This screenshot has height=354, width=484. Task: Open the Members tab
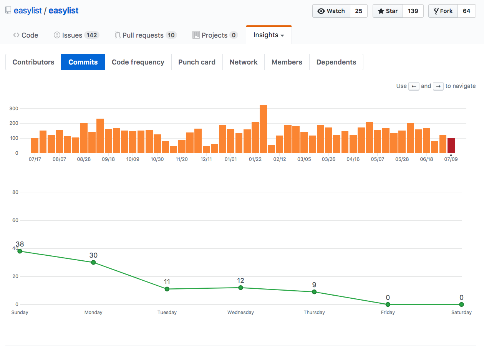[x=287, y=62]
